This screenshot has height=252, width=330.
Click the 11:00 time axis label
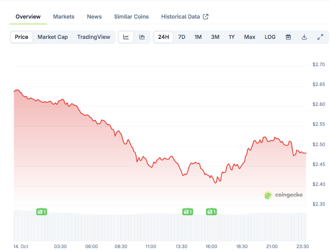[151, 246]
